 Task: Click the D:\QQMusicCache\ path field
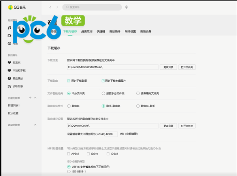tap(113, 126)
